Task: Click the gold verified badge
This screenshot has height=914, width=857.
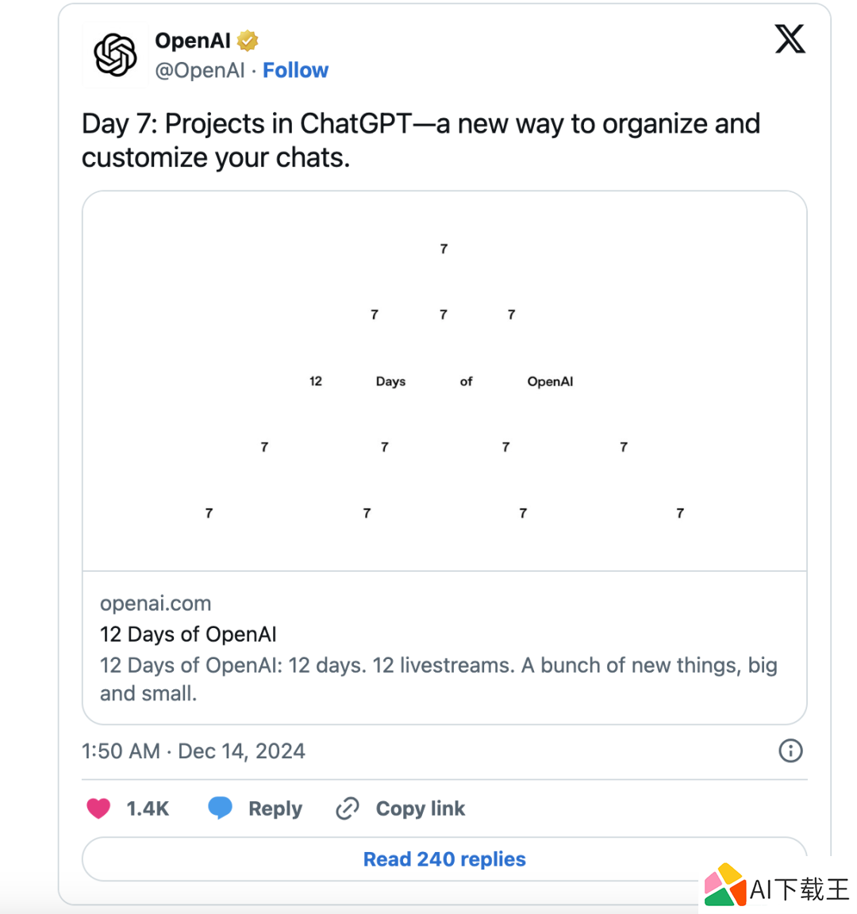Action: 248,40
